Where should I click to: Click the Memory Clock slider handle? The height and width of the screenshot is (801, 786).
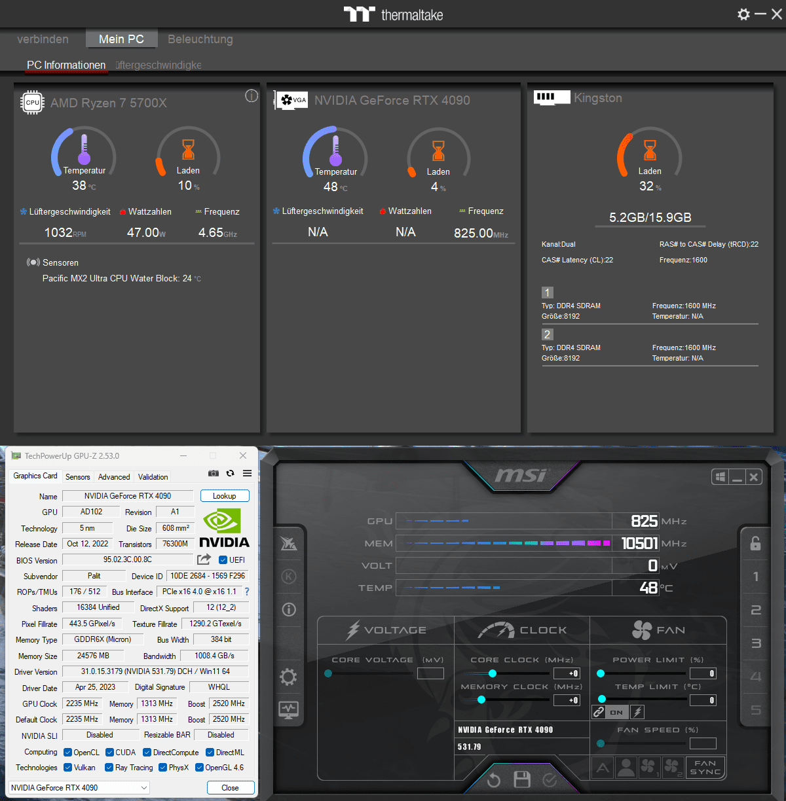click(481, 700)
